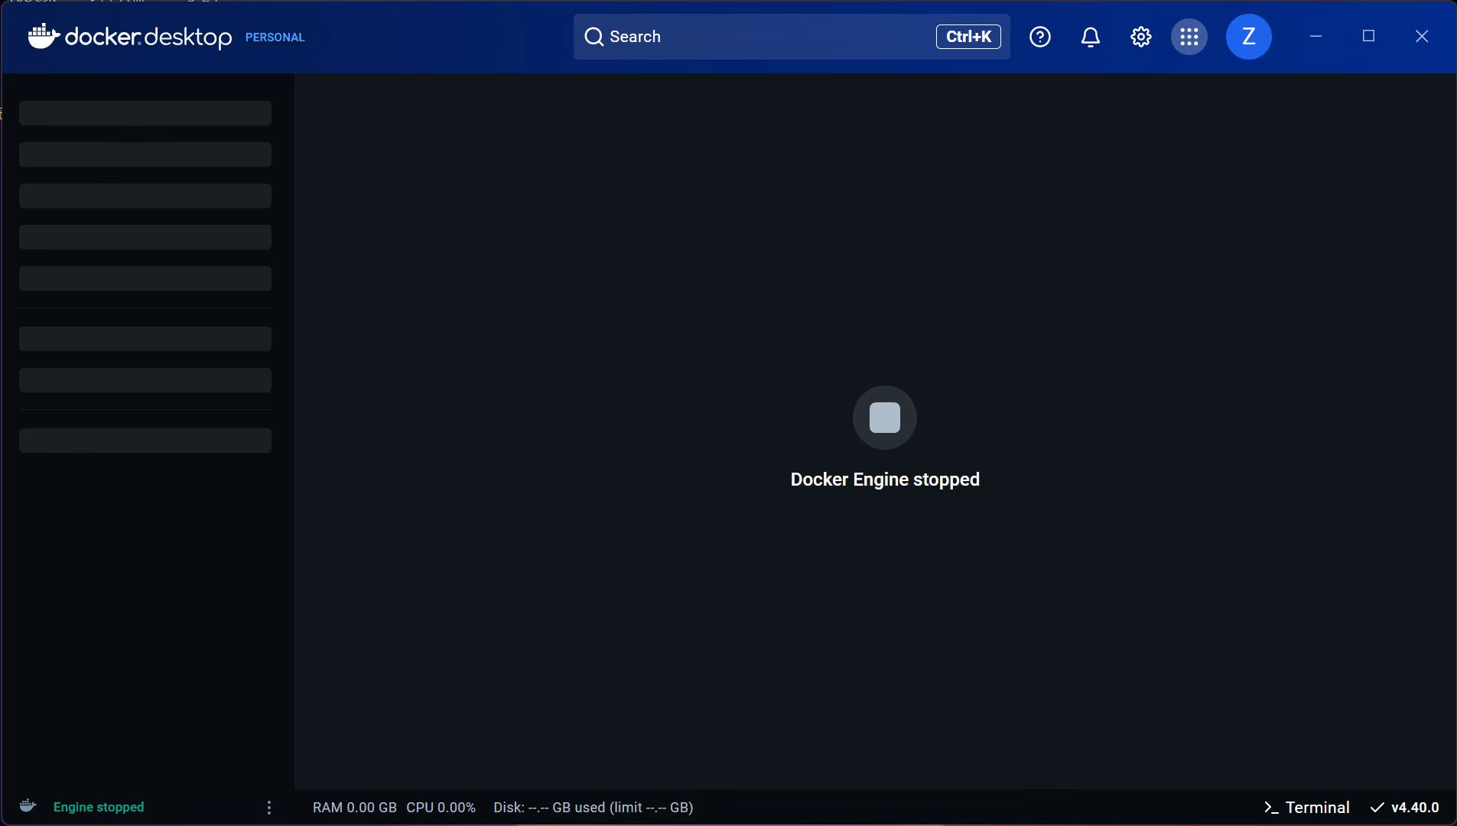Maximize the Docker Desktop window
This screenshot has height=826, width=1457.
[1369, 36]
